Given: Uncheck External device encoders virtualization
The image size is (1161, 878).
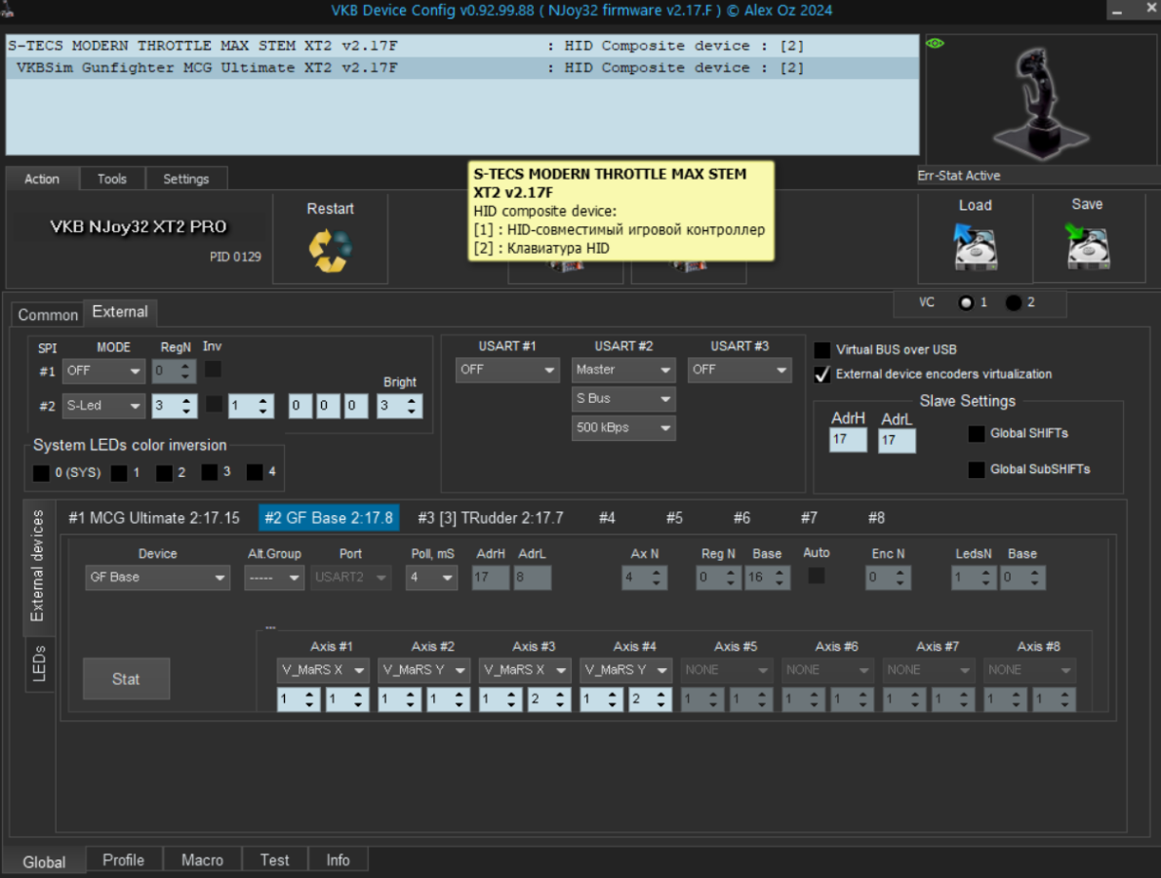Looking at the screenshot, I should click(x=822, y=374).
